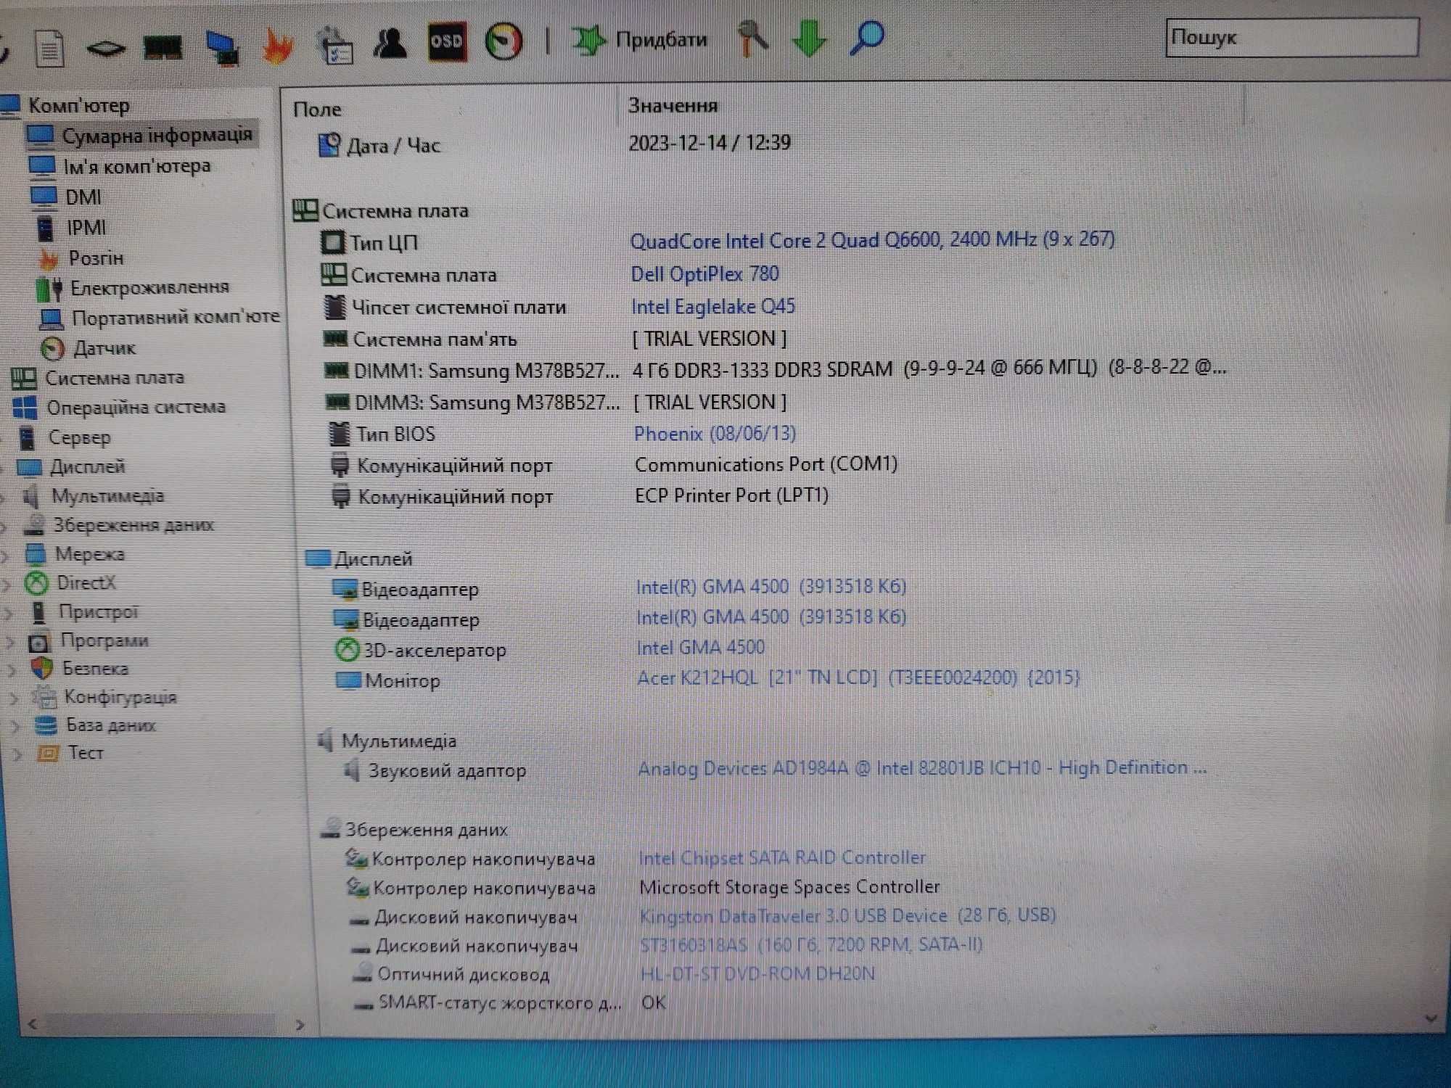Open the Phoenix (08/06/13) BIOS link
Viewport: 1451px width, 1088px height.
click(x=715, y=434)
